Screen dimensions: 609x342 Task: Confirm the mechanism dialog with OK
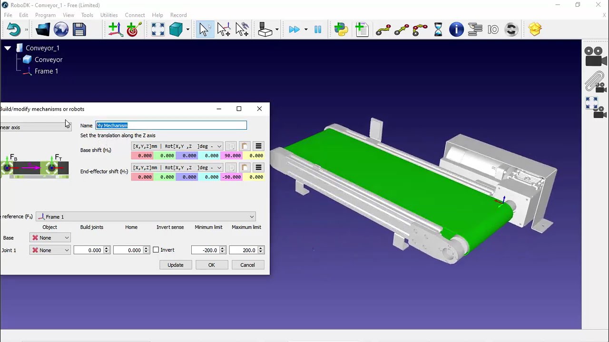coord(211,265)
